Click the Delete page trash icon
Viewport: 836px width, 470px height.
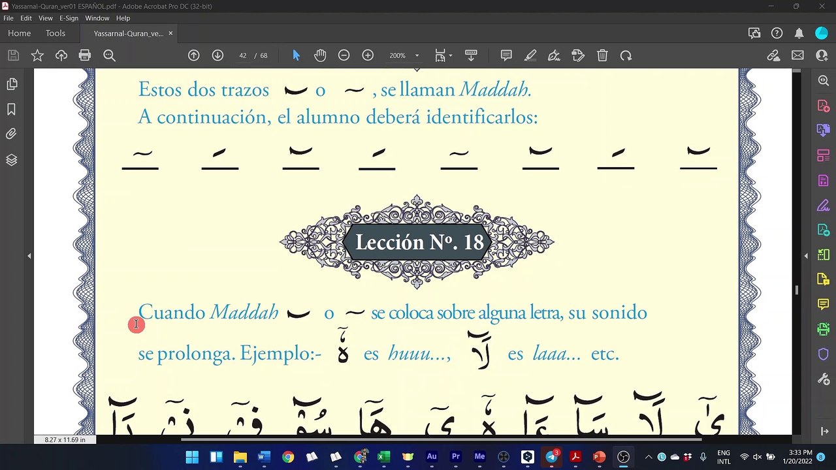click(602, 55)
